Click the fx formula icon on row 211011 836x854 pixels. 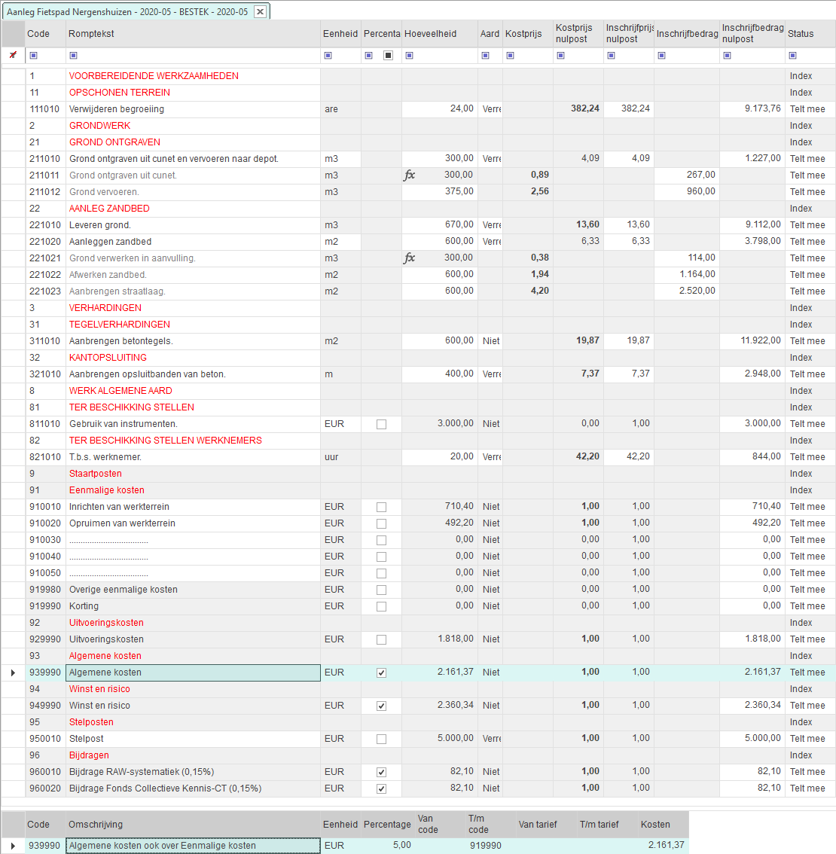tap(409, 175)
